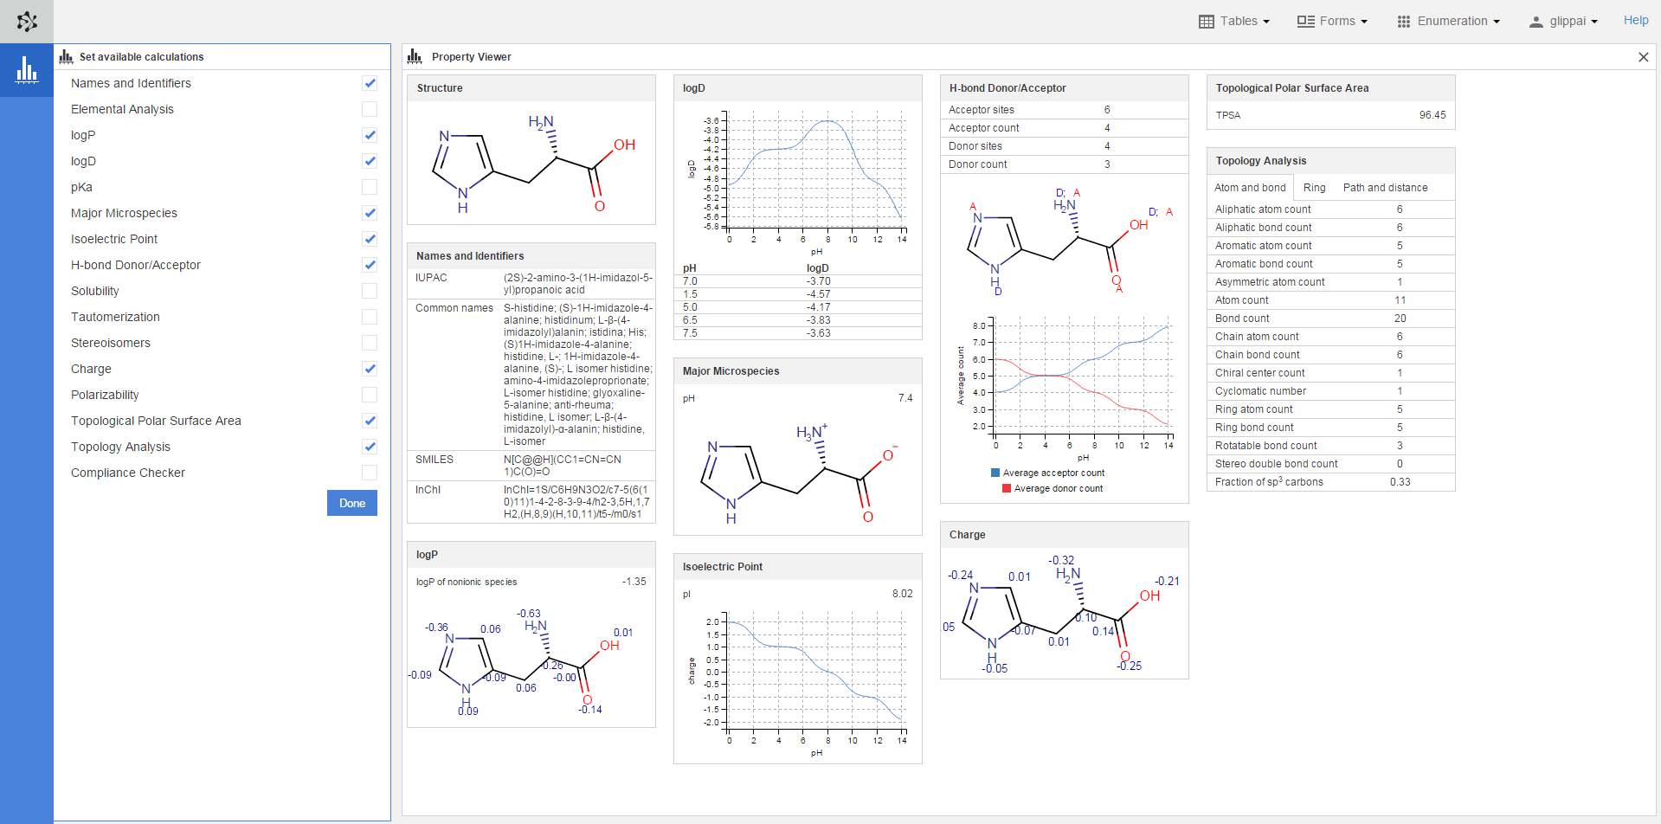Enable the Elemental Analysis checkbox

point(370,109)
